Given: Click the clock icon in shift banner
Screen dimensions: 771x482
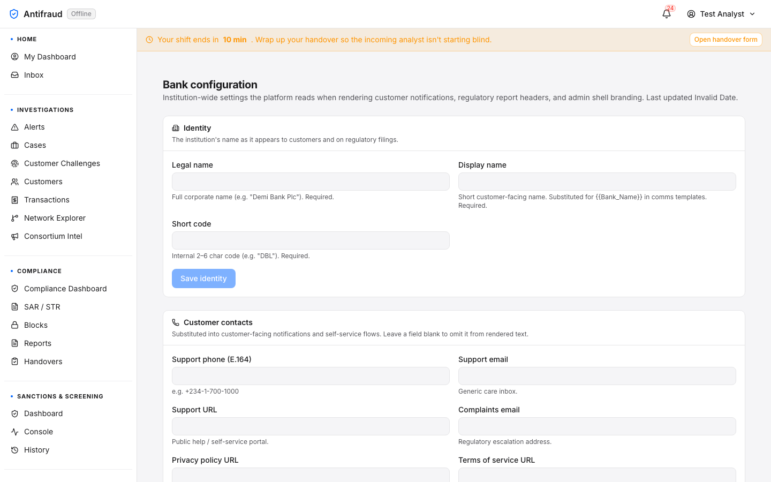Looking at the screenshot, I should [149, 40].
